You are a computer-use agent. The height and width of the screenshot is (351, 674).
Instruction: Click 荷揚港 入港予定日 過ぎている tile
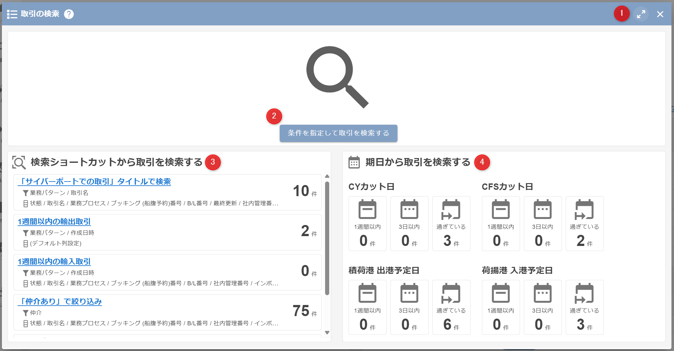coord(584,307)
